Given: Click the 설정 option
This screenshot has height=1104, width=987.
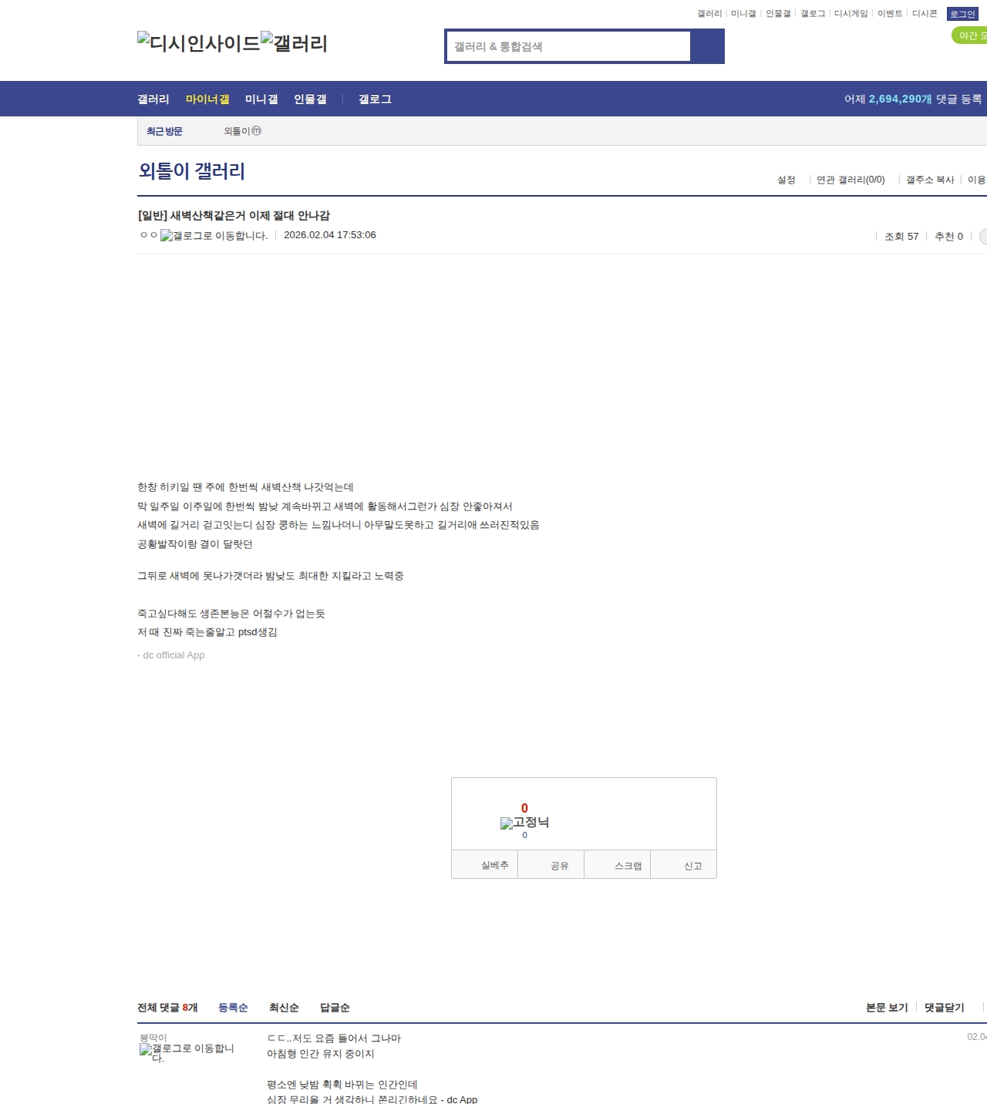Looking at the screenshot, I should coord(786,180).
